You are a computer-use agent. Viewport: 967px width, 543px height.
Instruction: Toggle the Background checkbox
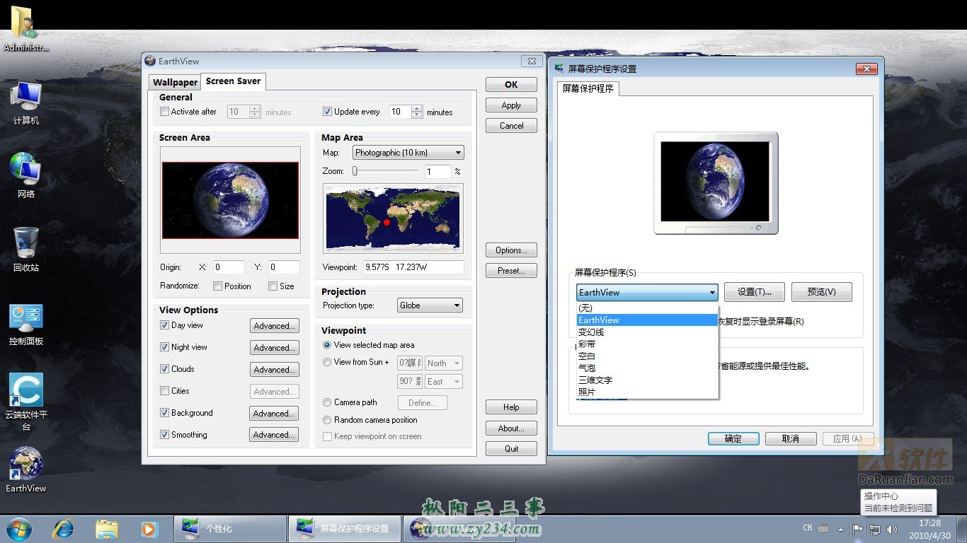[165, 413]
